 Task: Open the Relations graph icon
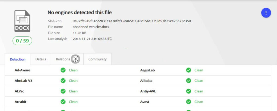pyautogui.click(x=75, y=59)
